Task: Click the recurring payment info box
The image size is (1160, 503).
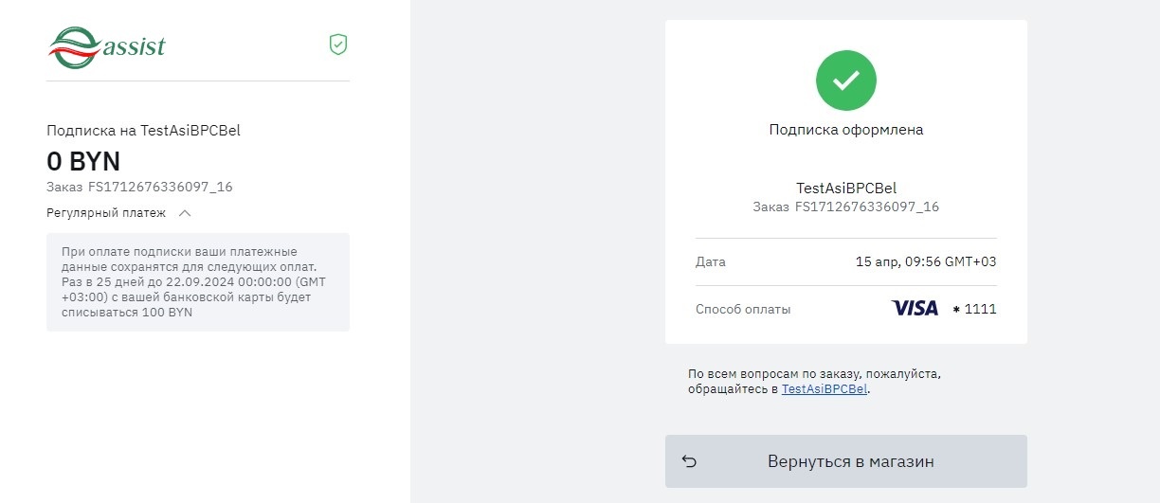Action: [197, 282]
